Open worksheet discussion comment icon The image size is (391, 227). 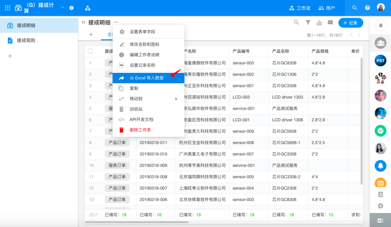[x=330, y=23]
